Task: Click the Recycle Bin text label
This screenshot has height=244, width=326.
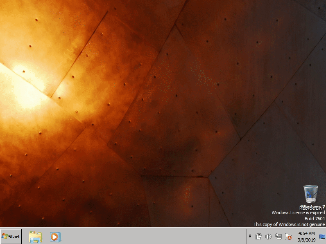Action: [310, 208]
